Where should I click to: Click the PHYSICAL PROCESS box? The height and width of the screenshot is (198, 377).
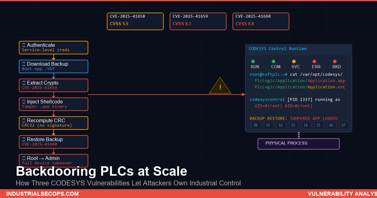[298, 144]
